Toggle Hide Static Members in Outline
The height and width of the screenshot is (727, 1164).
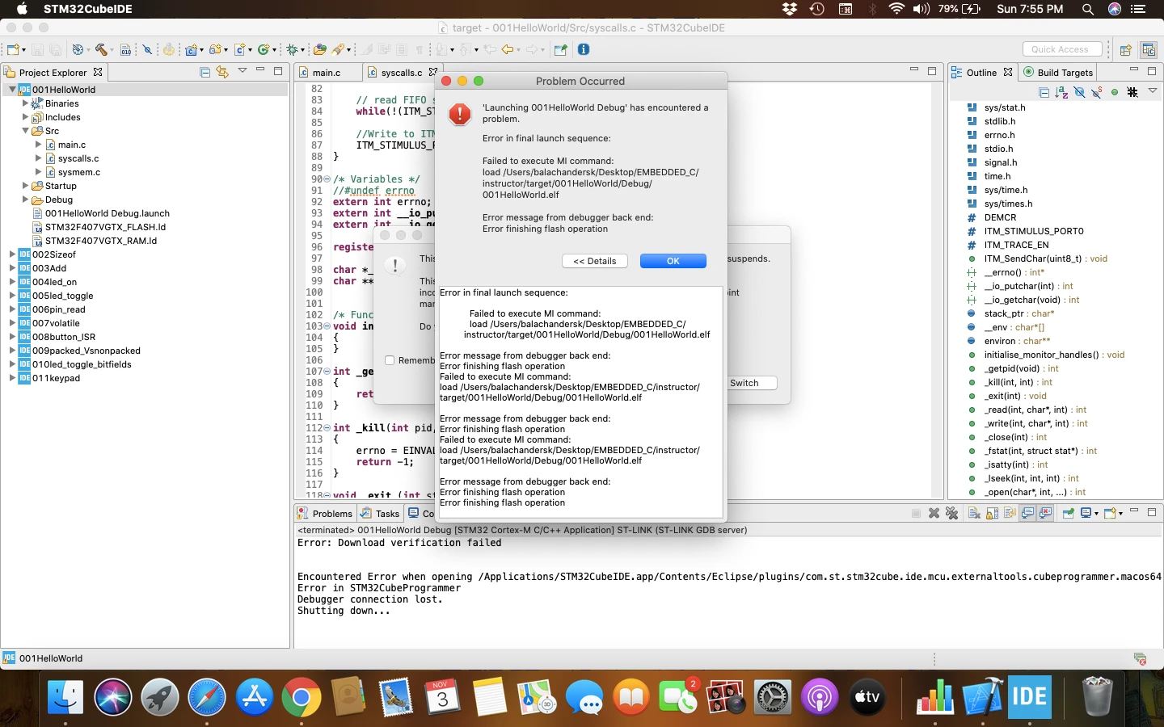(x=1097, y=92)
